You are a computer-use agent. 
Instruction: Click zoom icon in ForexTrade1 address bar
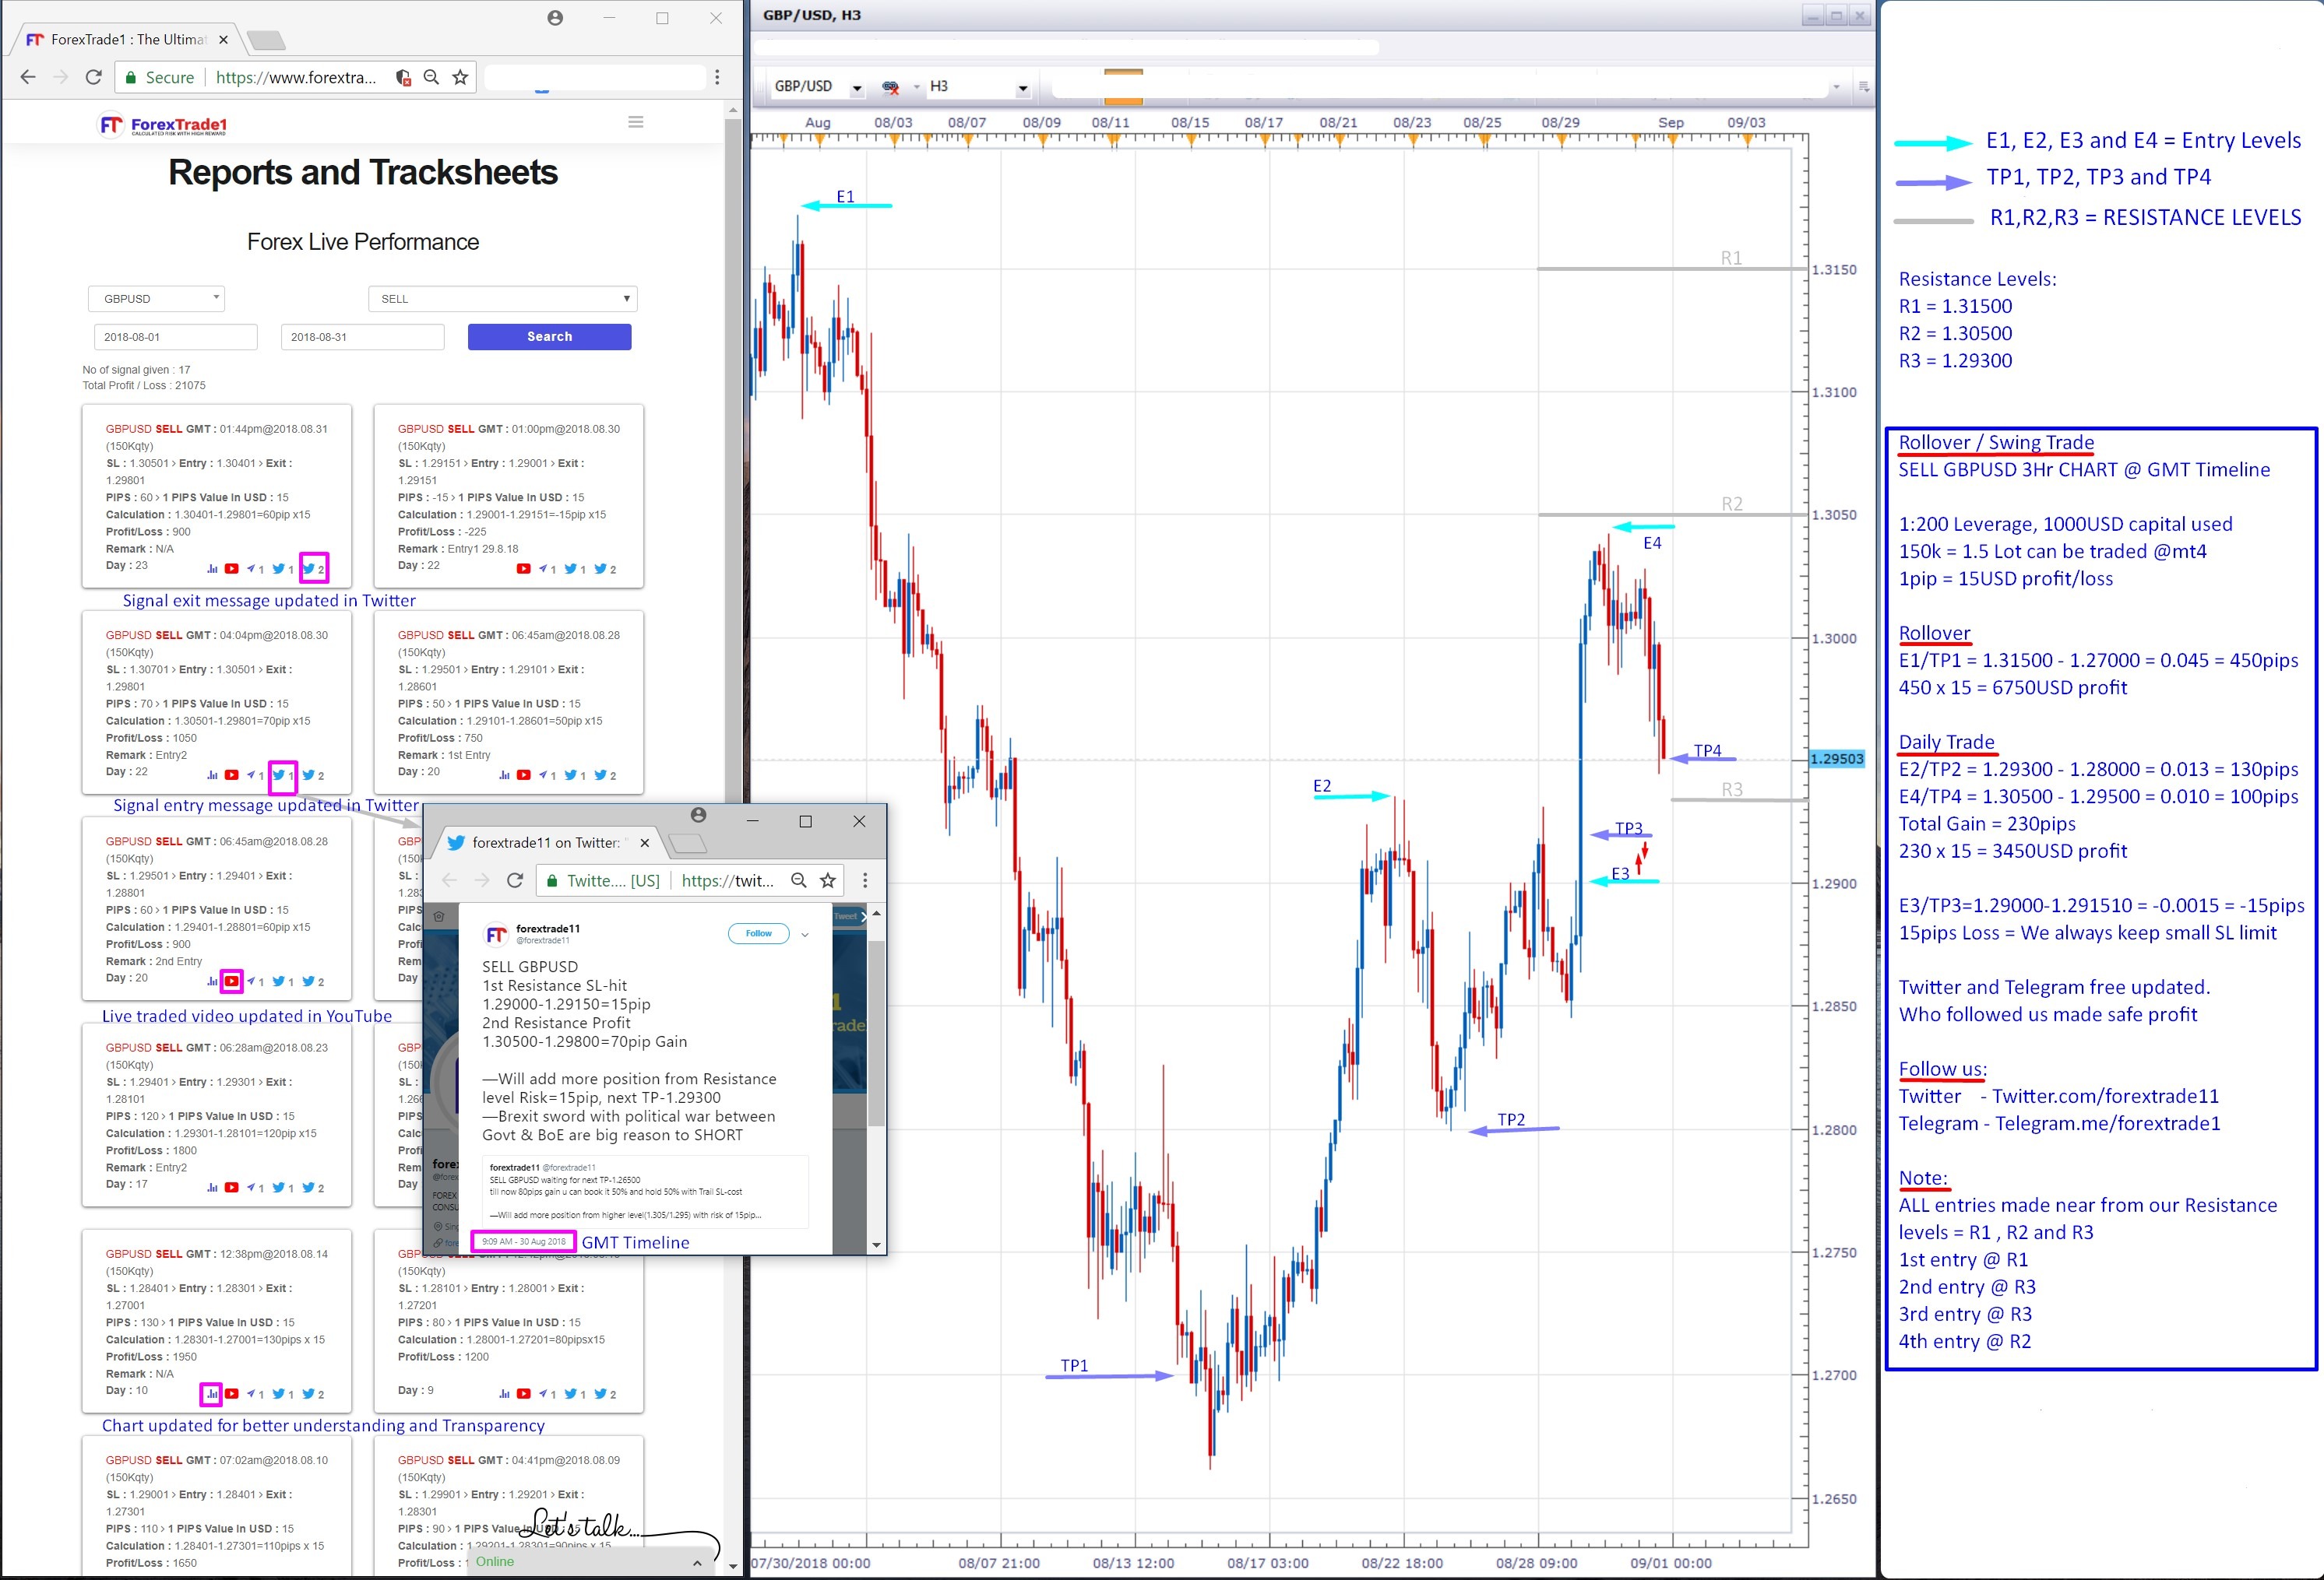coord(431,77)
